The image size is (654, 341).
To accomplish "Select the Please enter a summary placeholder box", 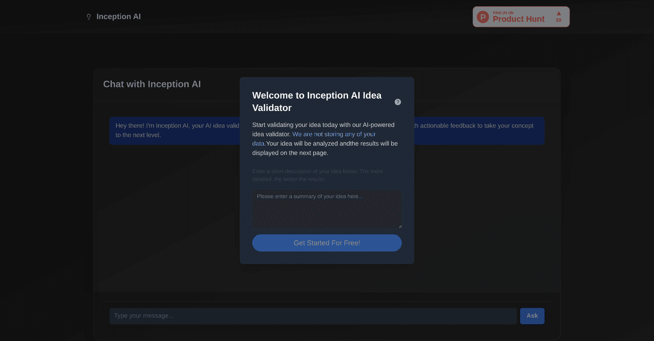I will click(x=327, y=209).
